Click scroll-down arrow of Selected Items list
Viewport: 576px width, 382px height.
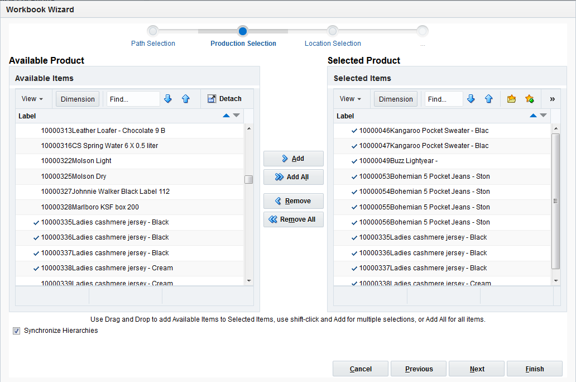tap(556, 281)
